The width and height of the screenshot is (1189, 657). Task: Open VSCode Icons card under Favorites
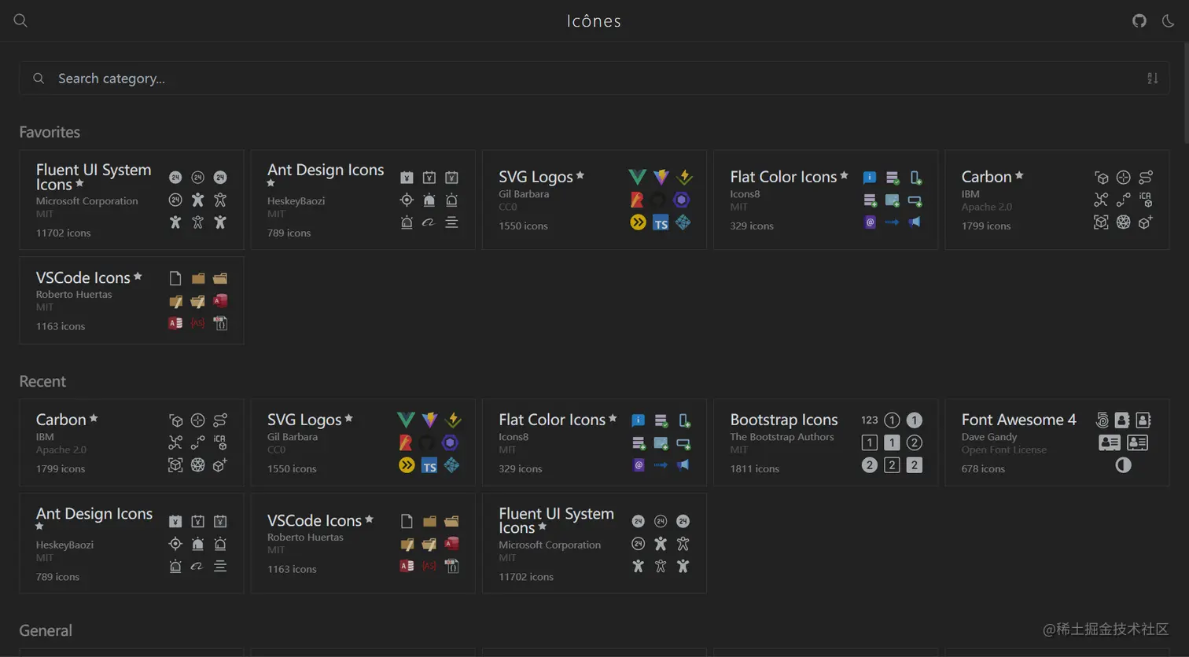coord(131,300)
